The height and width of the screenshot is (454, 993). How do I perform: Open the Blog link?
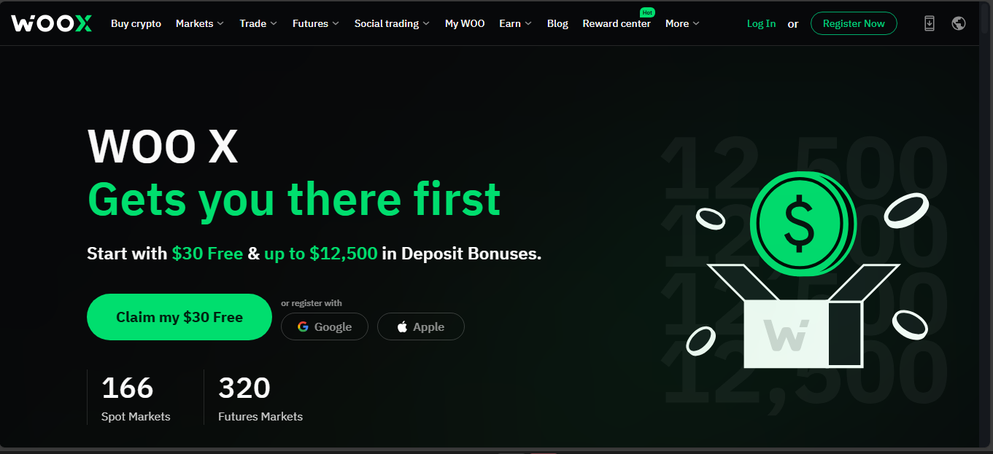[557, 23]
